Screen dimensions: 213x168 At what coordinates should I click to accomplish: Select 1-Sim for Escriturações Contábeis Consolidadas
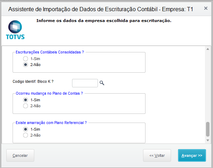pyautogui.click(x=26, y=59)
